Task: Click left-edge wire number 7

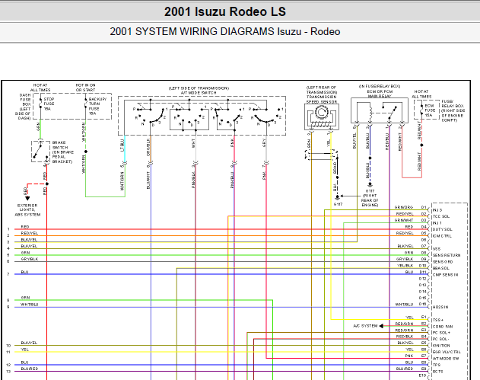Action: tap(8, 274)
